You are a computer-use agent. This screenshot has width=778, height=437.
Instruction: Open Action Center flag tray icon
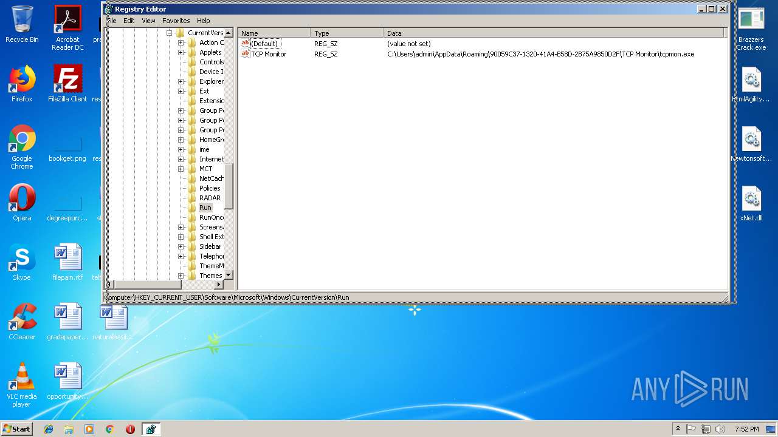(x=691, y=429)
